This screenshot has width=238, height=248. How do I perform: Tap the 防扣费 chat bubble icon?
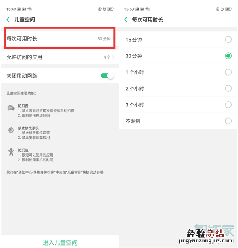(11, 108)
